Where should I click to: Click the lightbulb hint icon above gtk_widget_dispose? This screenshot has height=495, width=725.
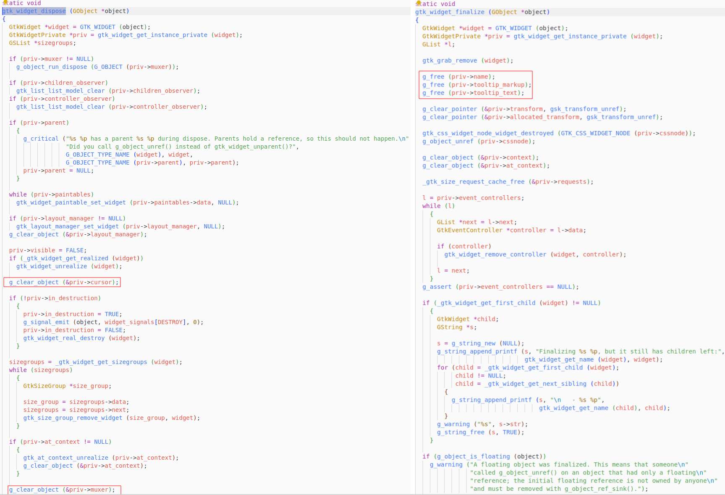(x=6, y=2)
